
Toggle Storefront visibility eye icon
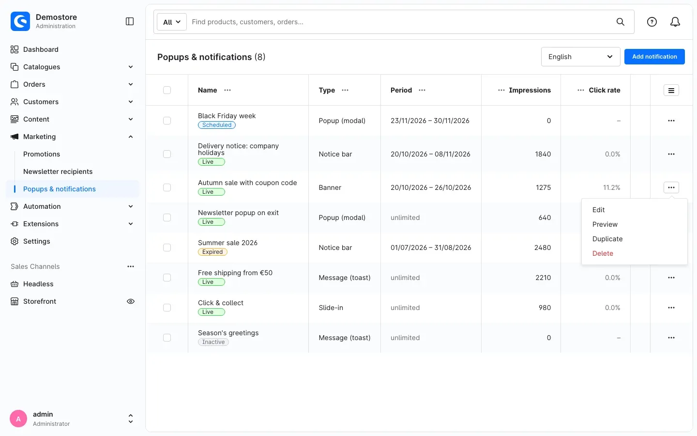[x=131, y=301]
